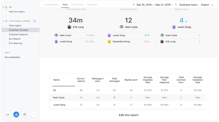Open the Documentation link
Image resolution: width=219 pixels, height=122 pixels.
12,57
